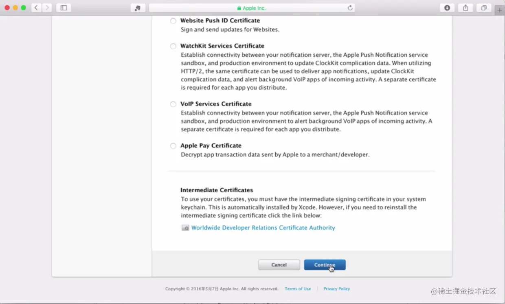Click the VoIP Services Certificate label
505x304 pixels.
(216, 104)
